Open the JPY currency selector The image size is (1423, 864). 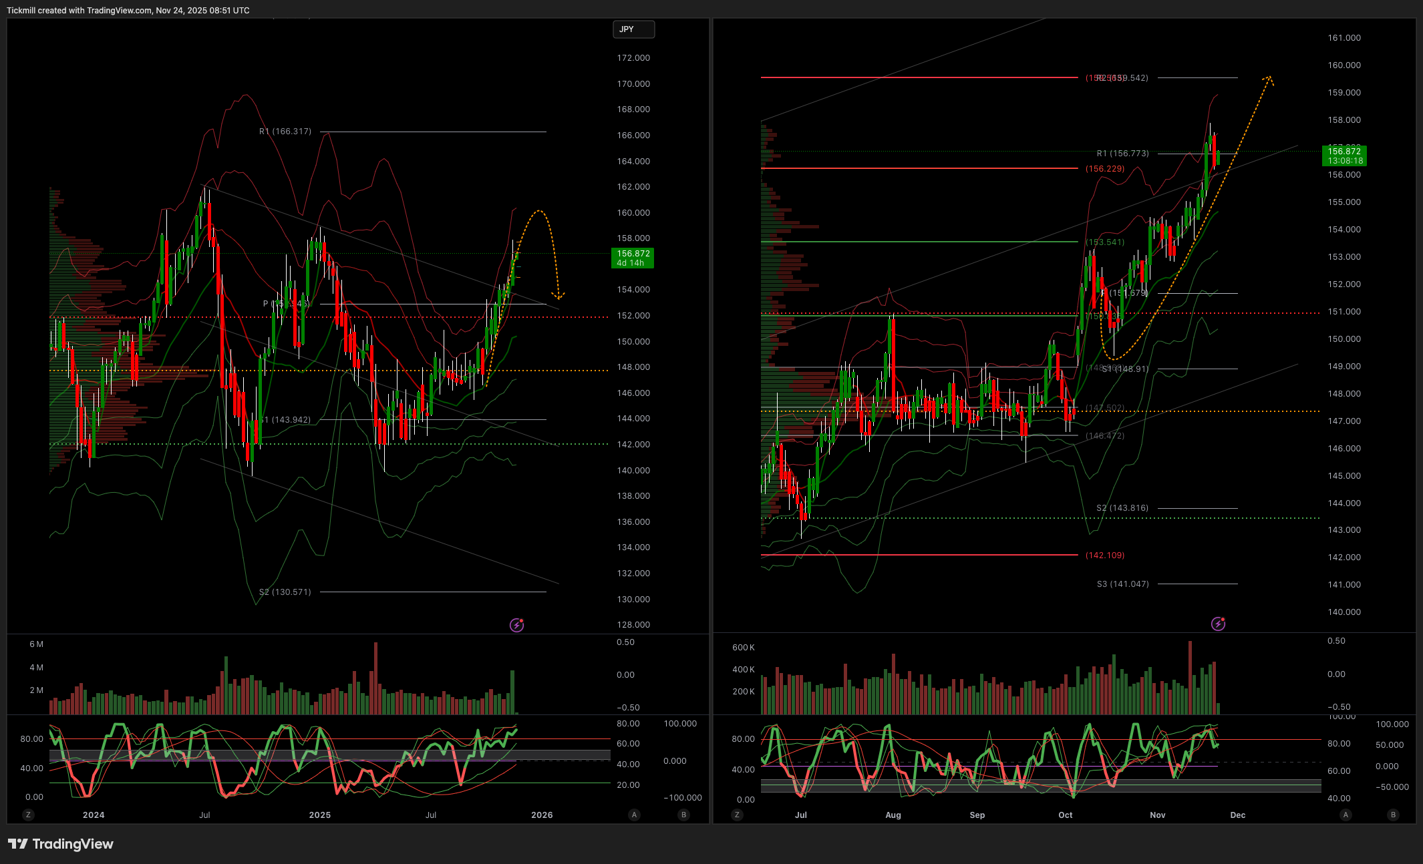coord(633,29)
